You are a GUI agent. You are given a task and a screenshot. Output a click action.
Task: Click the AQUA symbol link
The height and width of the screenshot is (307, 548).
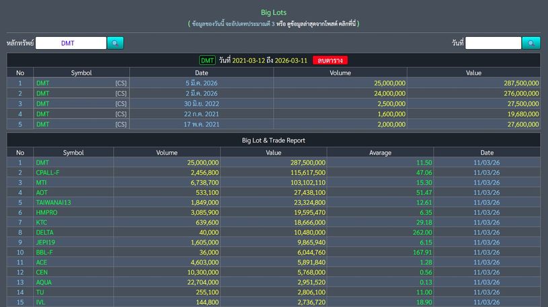pos(44,282)
